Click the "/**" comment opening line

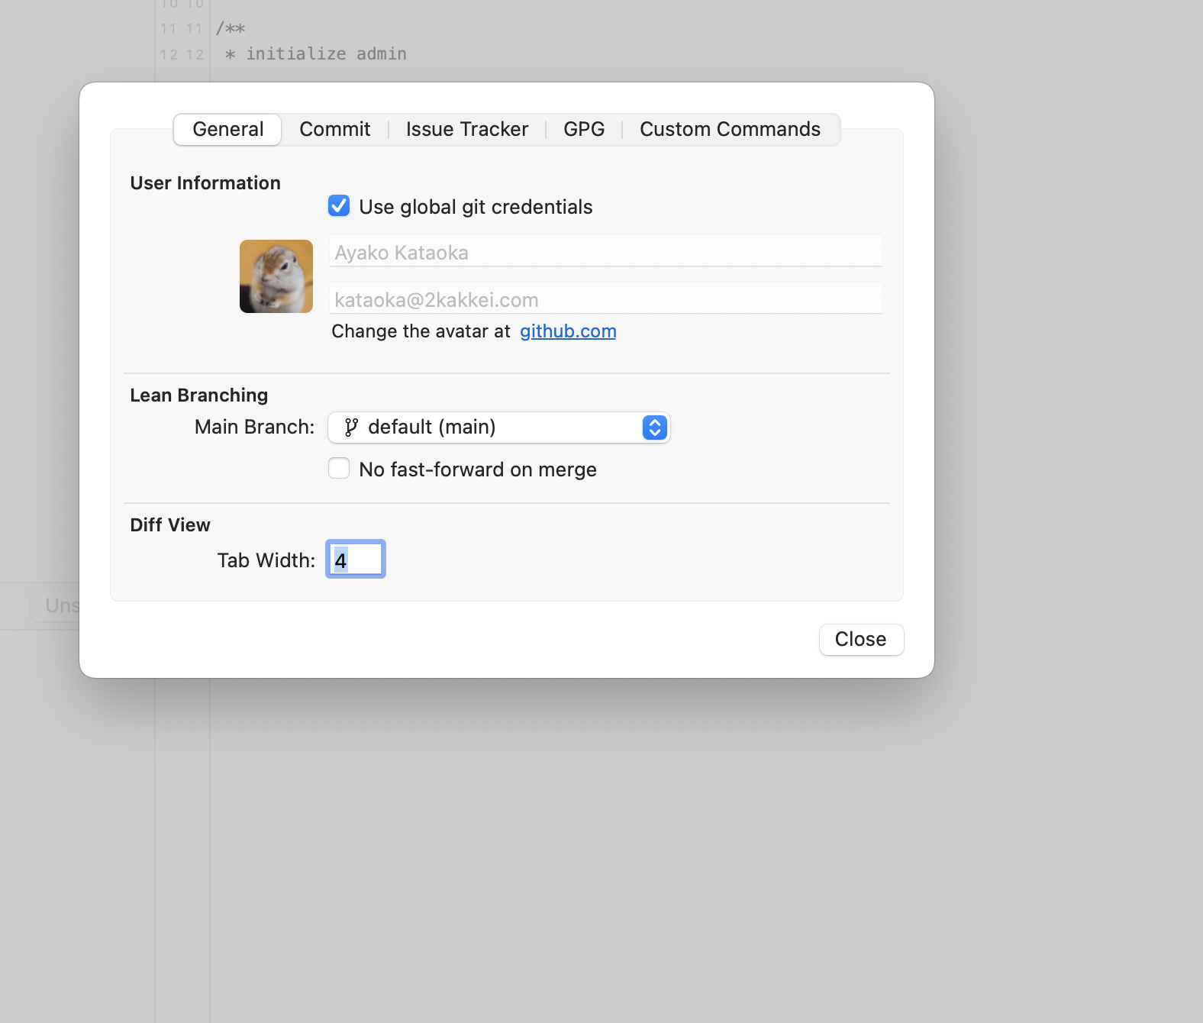tap(231, 29)
